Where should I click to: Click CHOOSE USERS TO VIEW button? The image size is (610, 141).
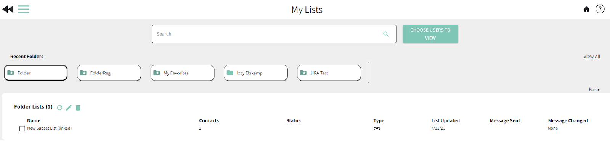(x=430, y=34)
